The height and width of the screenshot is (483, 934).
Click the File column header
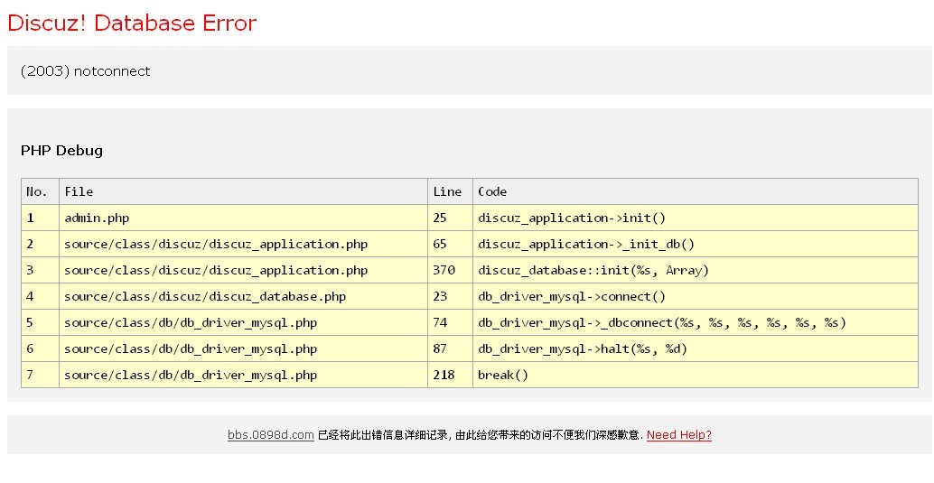click(x=243, y=191)
